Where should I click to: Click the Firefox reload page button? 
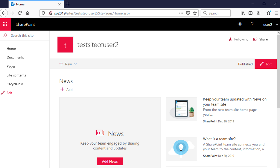[x=20, y=13]
